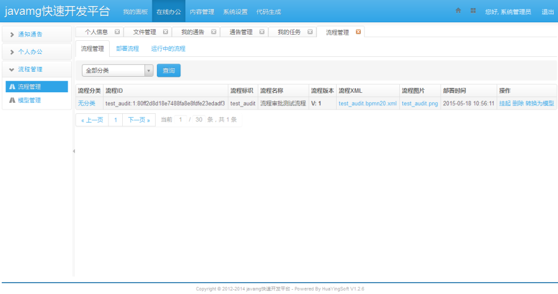Switch to 我的任务 page tab
Viewport: 558px width, 294px height.
[289, 32]
